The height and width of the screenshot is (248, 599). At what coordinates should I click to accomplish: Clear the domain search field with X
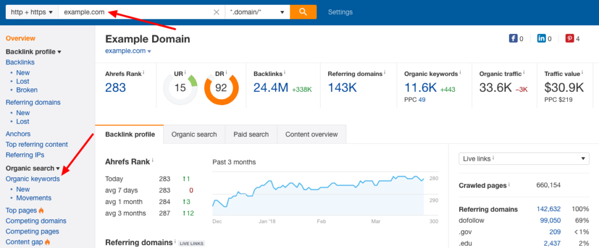tap(216, 12)
